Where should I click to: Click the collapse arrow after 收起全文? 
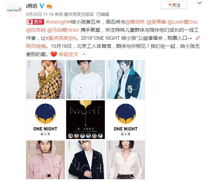84,54
